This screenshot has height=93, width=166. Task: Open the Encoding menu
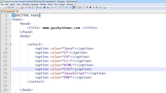26,4
